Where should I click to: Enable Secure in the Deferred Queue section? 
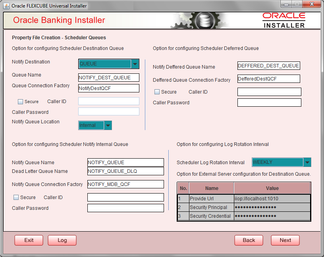(x=157, y=92)
